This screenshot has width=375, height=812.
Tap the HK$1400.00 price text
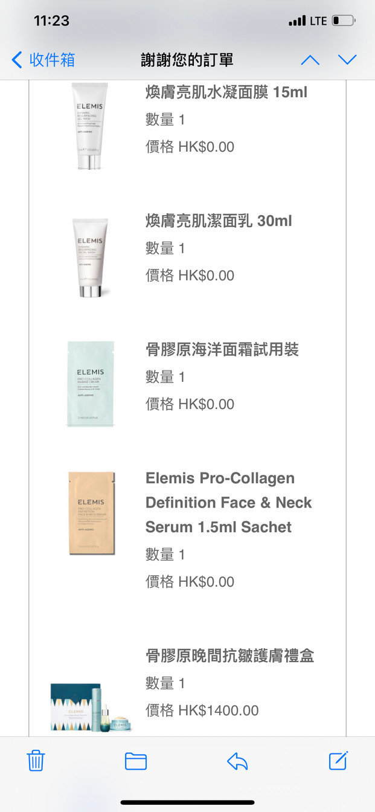(x=219, y=710)
